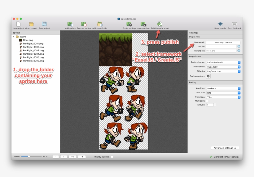Click the Extrude stepper arrows
Viewport: 254px width, 177px height.
tap(215, 105)
